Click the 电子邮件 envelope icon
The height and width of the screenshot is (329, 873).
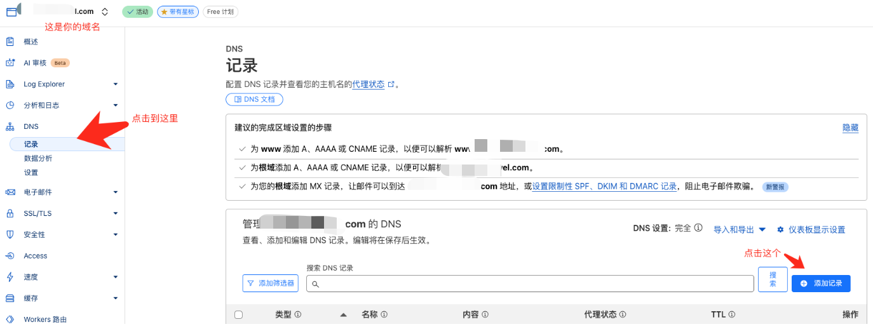(x=10, y=192)
